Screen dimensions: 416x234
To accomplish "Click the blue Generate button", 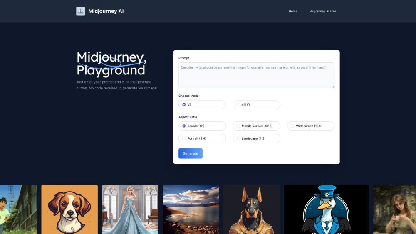I will (x=191, y=153).
